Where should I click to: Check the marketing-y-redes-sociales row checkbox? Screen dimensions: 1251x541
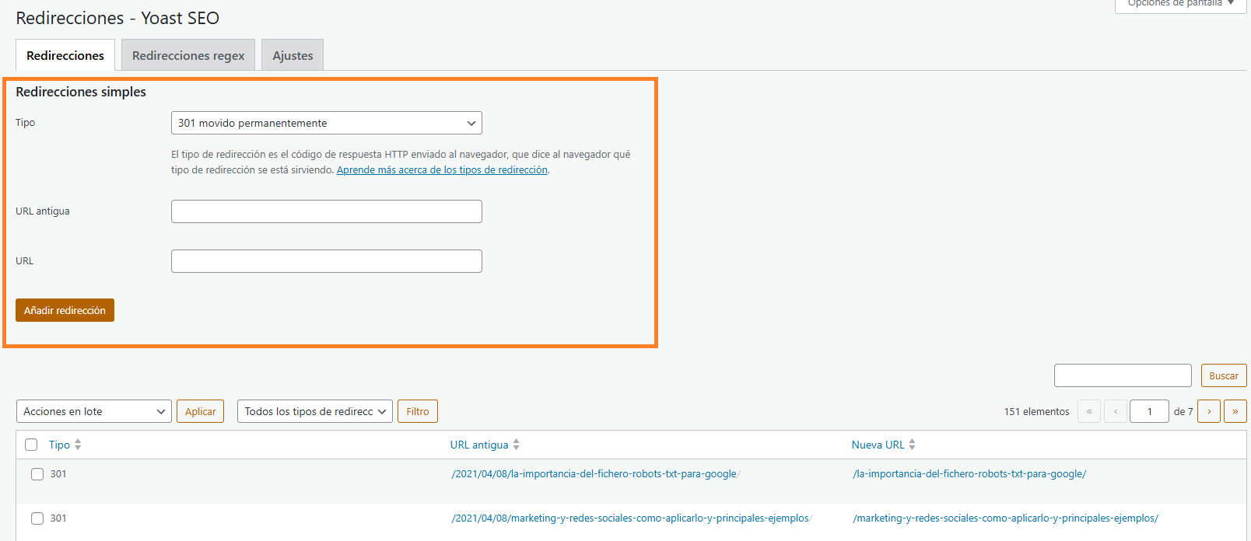(37, 518)
